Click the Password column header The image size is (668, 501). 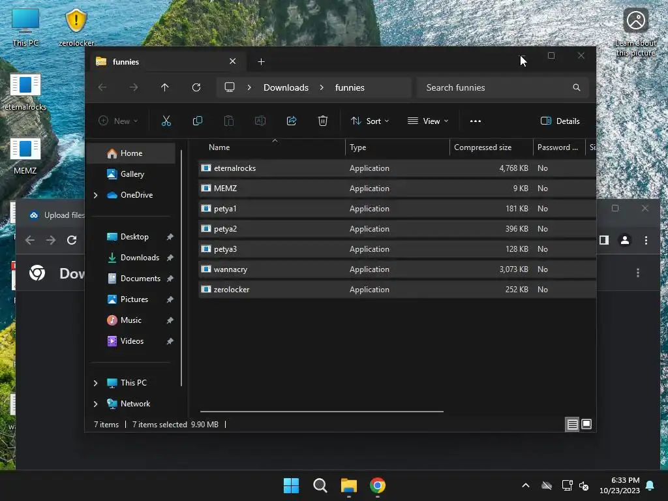pyautogui.click(x=559, y=147)
